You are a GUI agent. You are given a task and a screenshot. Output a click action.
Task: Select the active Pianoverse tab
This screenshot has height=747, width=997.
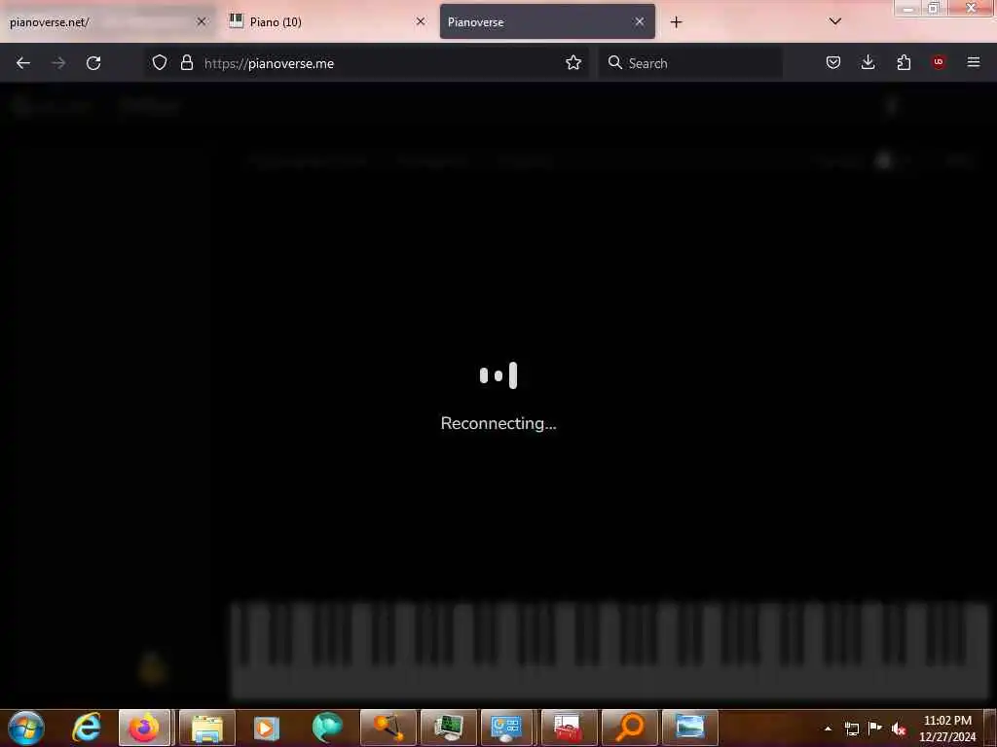coord(547,22)
